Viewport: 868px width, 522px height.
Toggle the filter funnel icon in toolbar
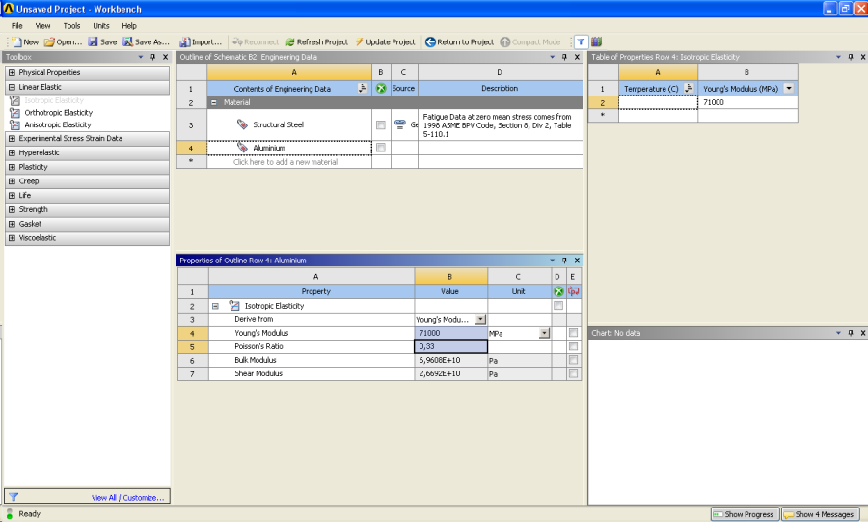581,42
